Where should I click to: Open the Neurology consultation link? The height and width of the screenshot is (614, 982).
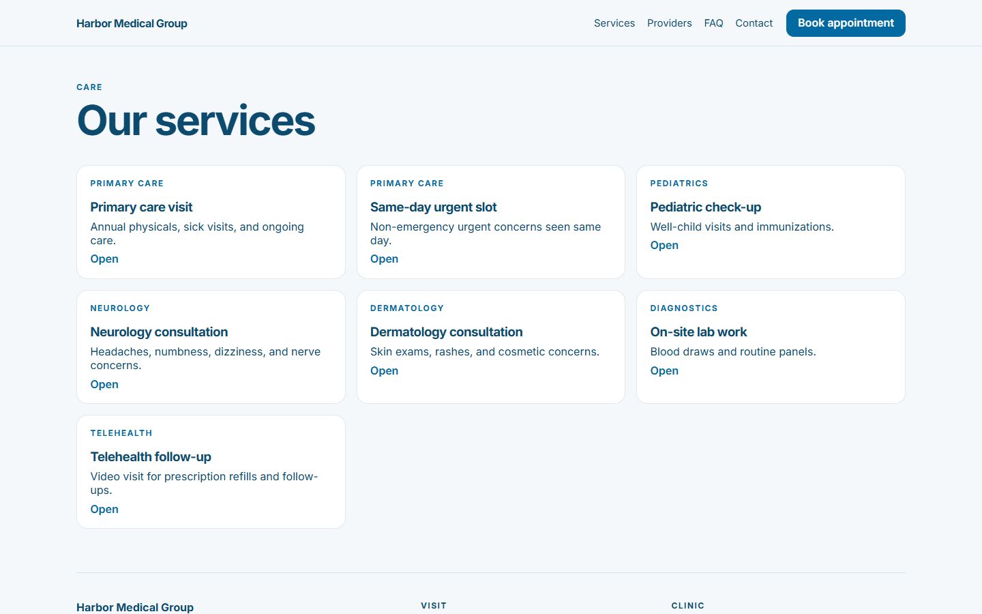104,385
